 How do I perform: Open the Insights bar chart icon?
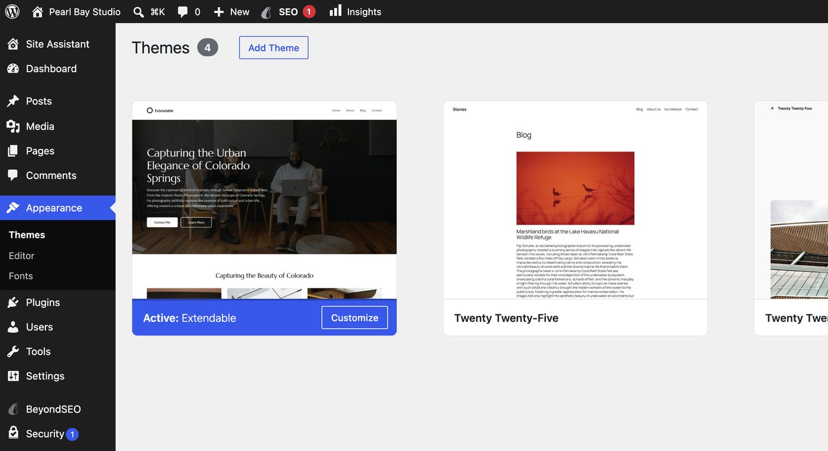coord(335,11)
